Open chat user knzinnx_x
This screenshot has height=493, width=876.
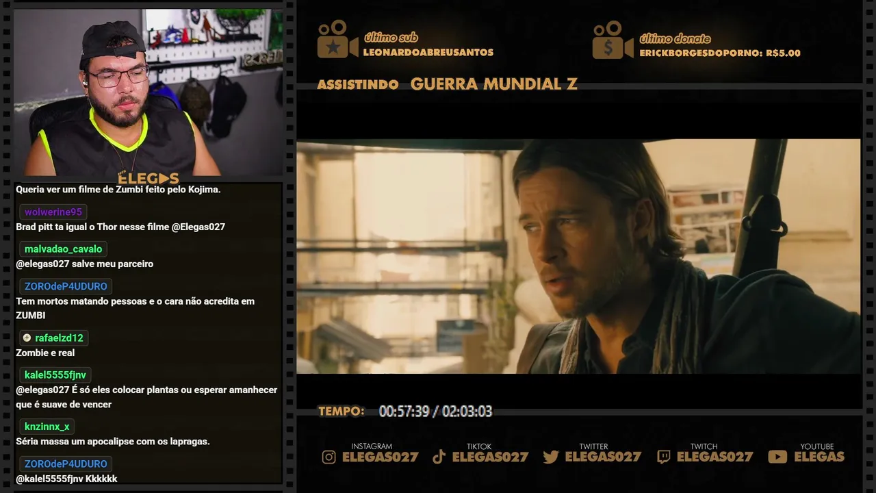click(x=47, y=427)
